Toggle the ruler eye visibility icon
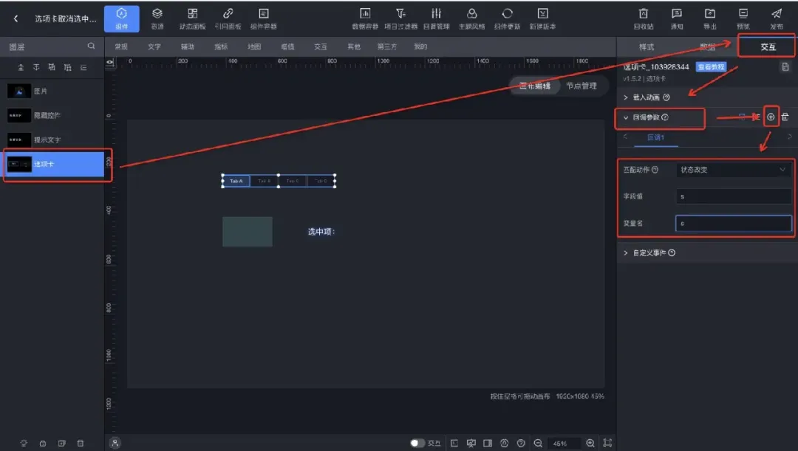The width and height of the screenshot is (798, 451). pyautogui.click(x=110, y=63)
